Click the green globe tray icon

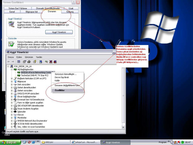183,142
